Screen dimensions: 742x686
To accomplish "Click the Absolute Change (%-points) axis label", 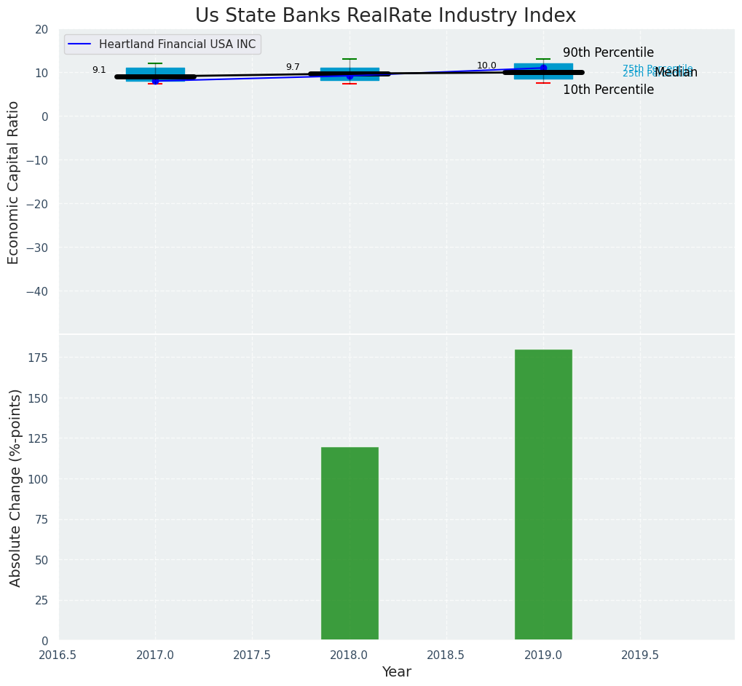I will 15,488.
